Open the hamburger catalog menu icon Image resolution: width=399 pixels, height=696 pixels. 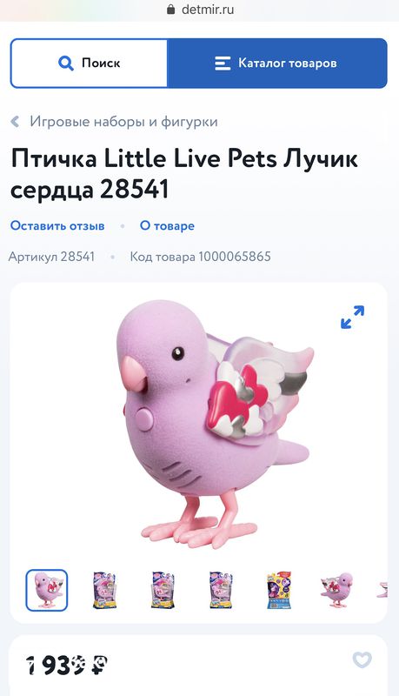coord(223,63)
